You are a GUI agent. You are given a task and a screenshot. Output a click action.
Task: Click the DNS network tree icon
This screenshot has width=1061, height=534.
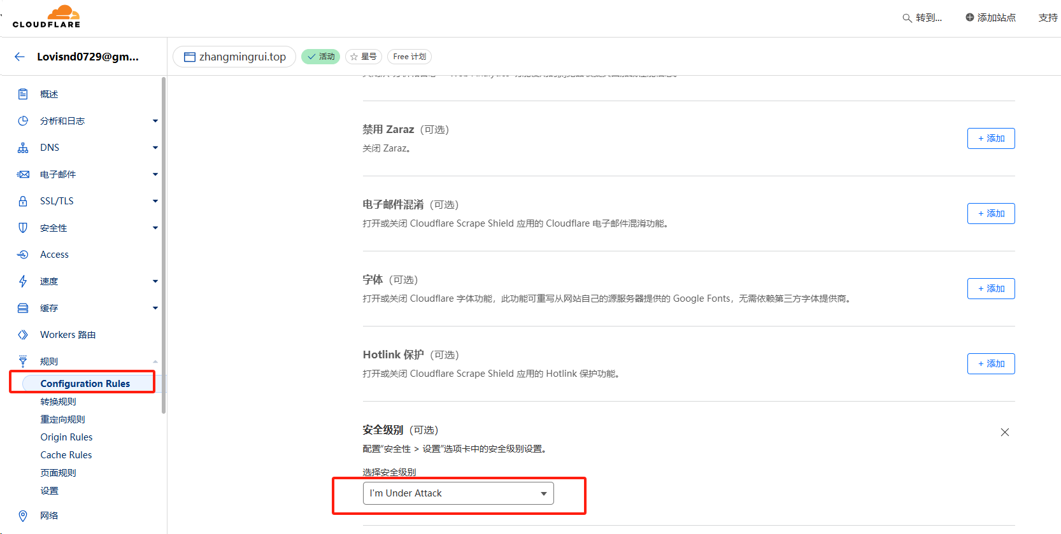(x=23, y=148)
